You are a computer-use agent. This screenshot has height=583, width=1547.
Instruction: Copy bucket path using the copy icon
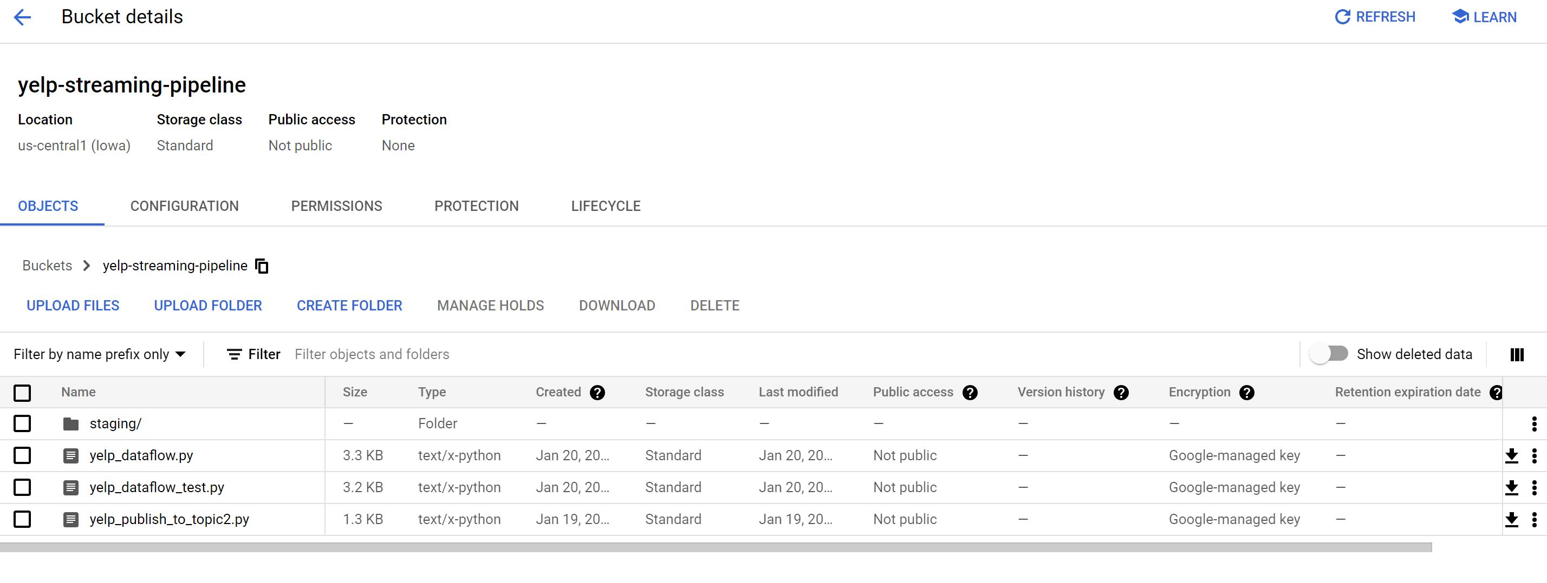point(262,266)
